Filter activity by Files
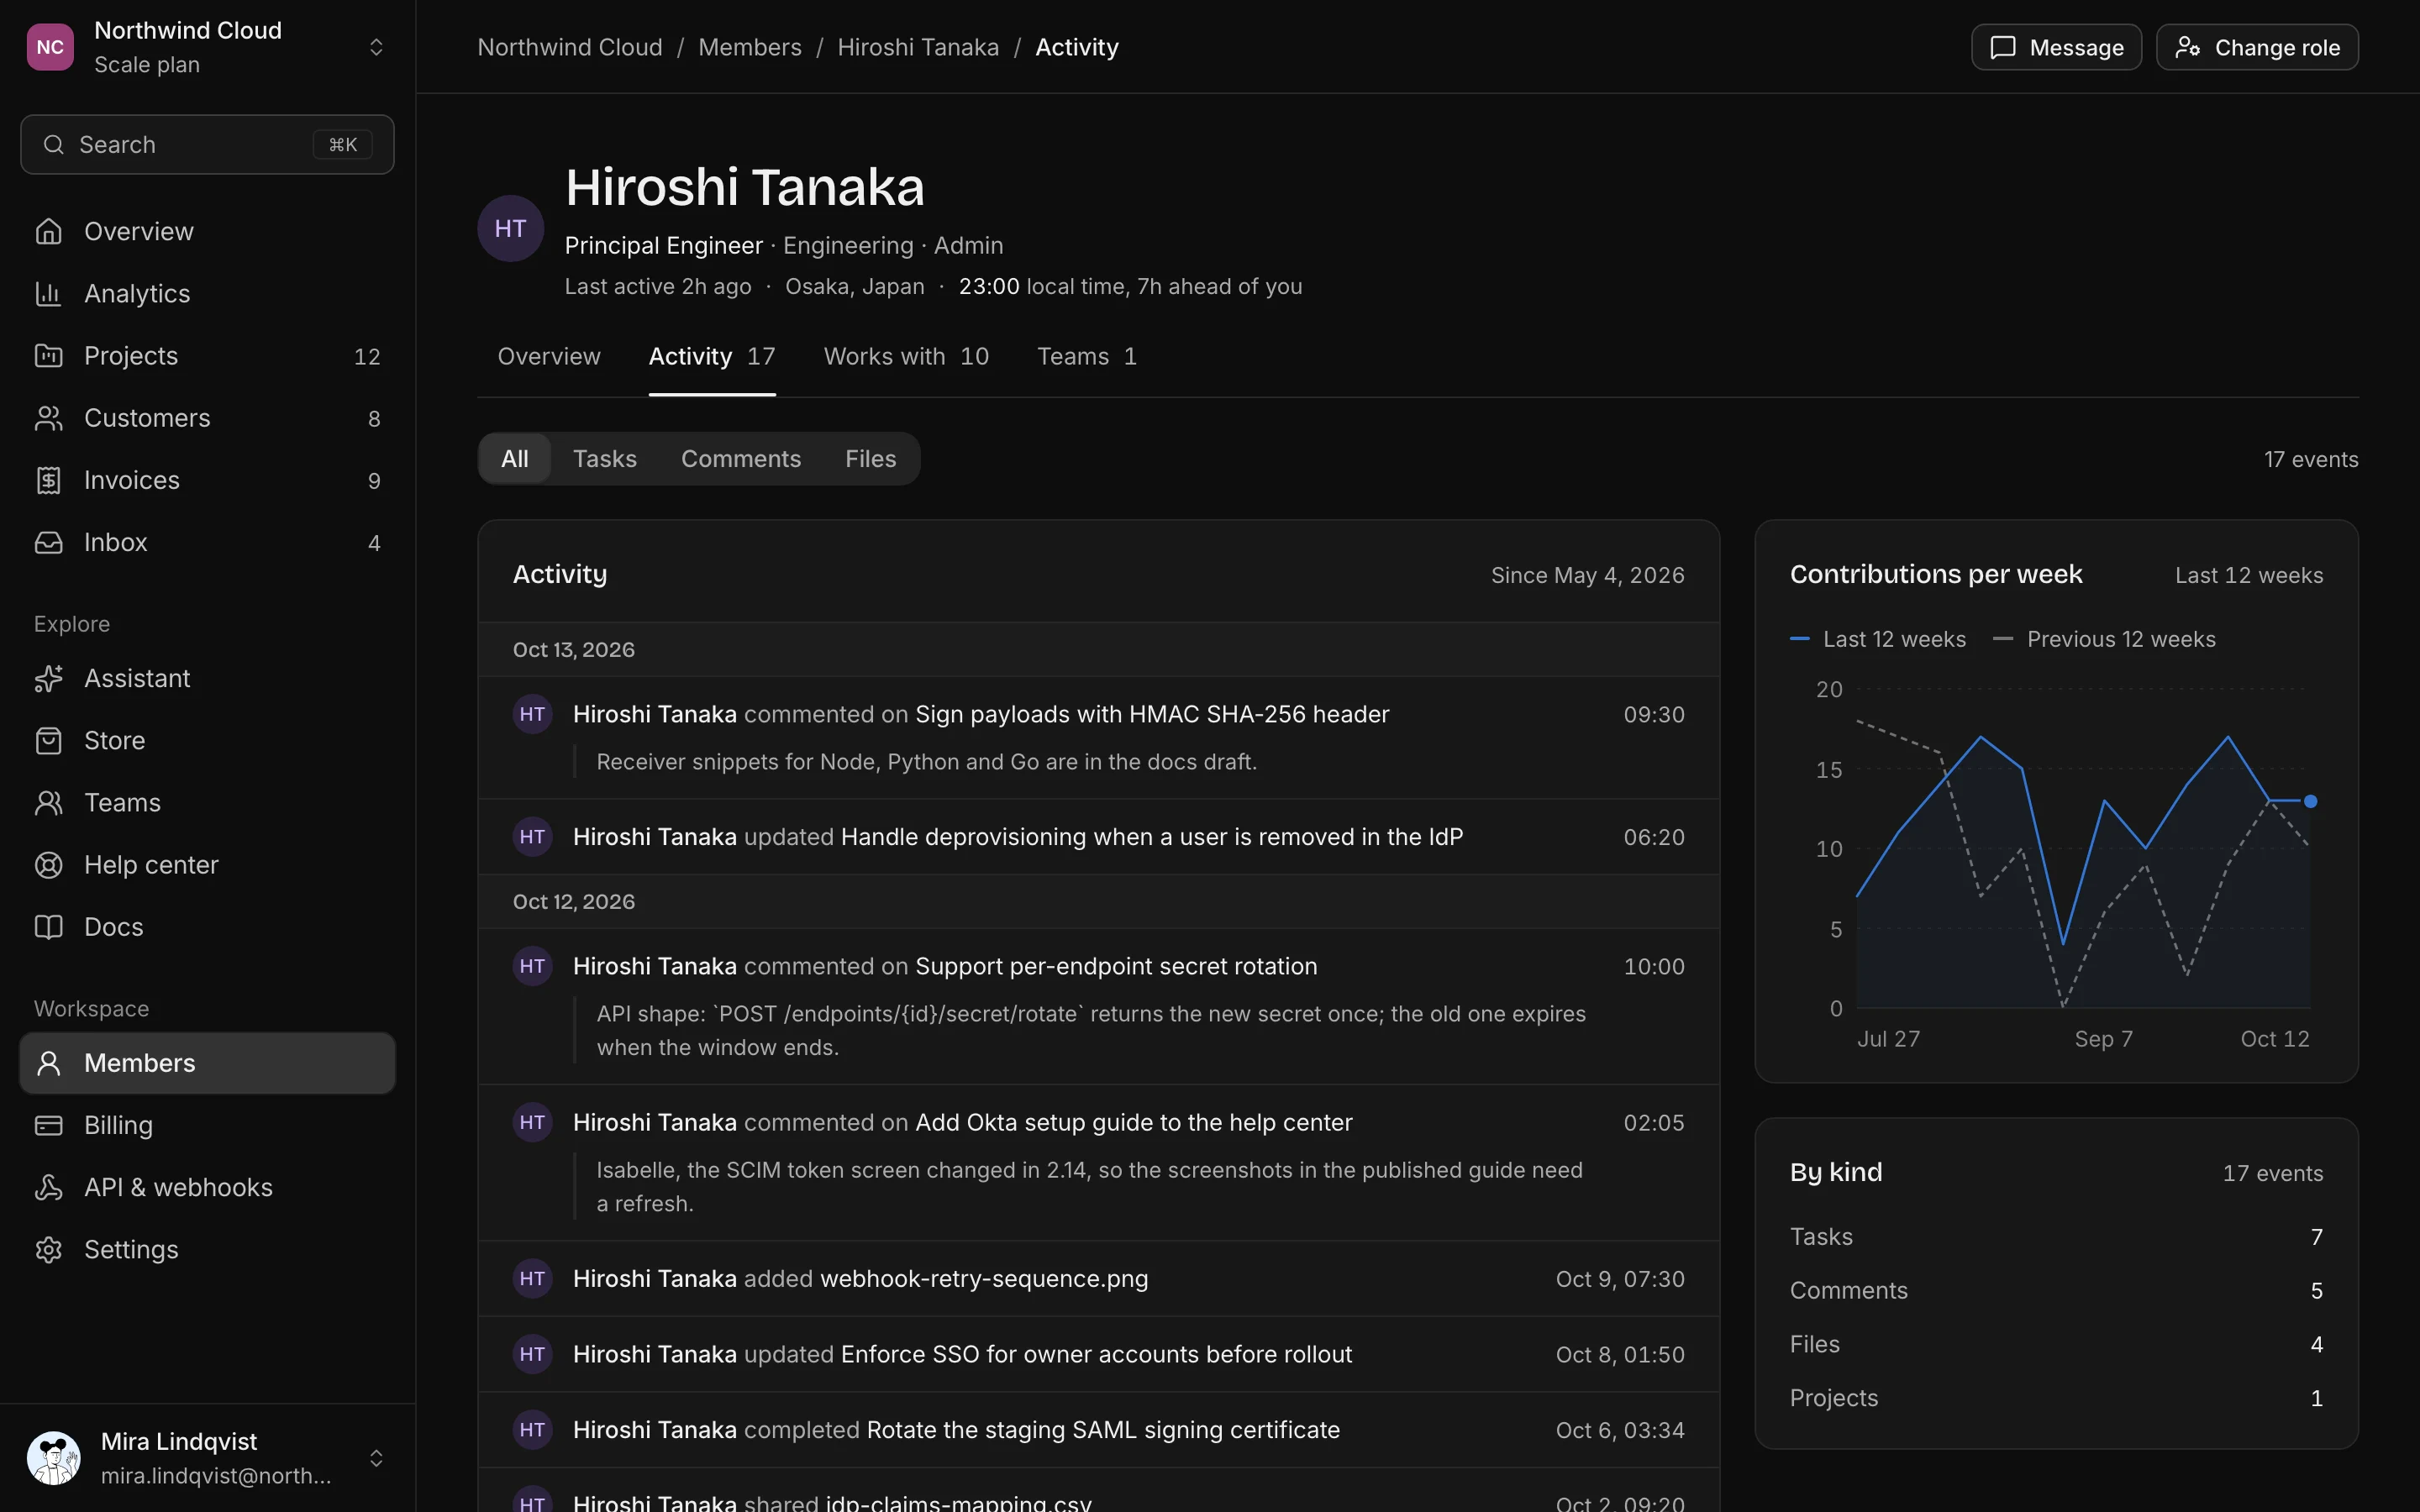 pos(870,458)
